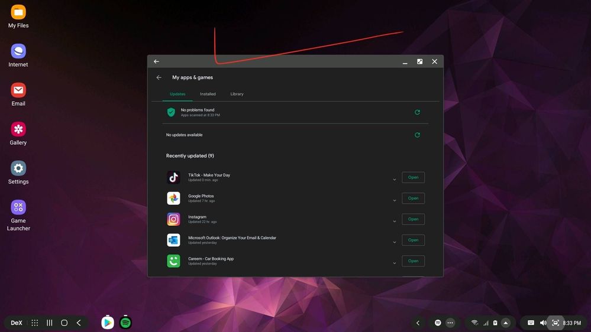Open more notifications ellipsis in tray
The image size is (591, 332).
point(450,323)
